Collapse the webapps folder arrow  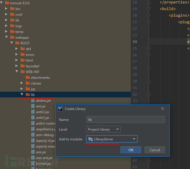click(7, 37)
